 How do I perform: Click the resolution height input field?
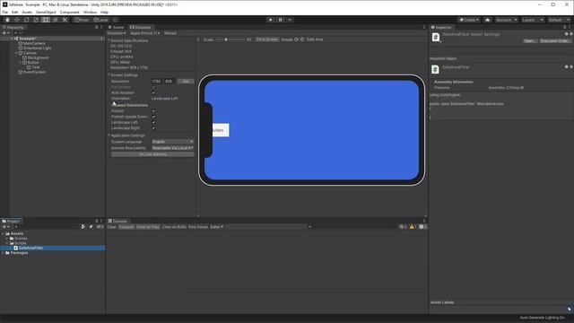point(169,82)
